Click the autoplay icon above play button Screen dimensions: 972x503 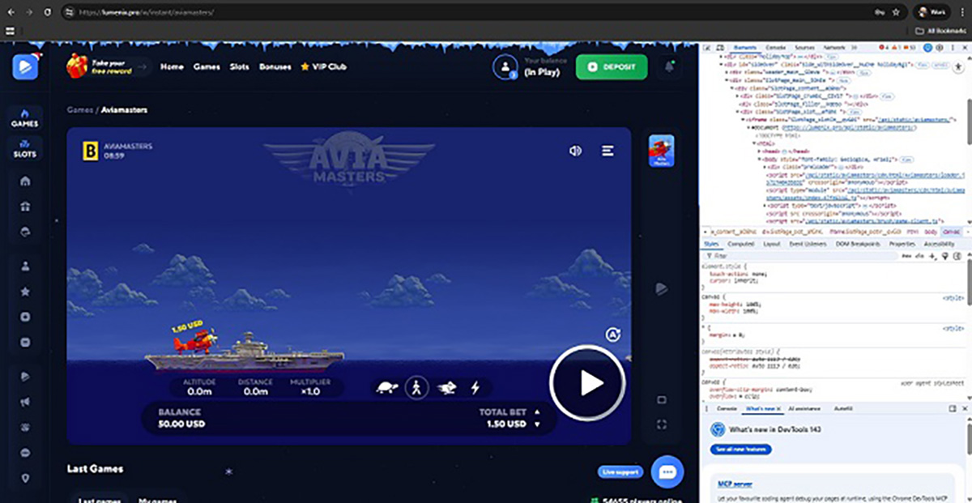pyautogui.click(x=612, y=335)
